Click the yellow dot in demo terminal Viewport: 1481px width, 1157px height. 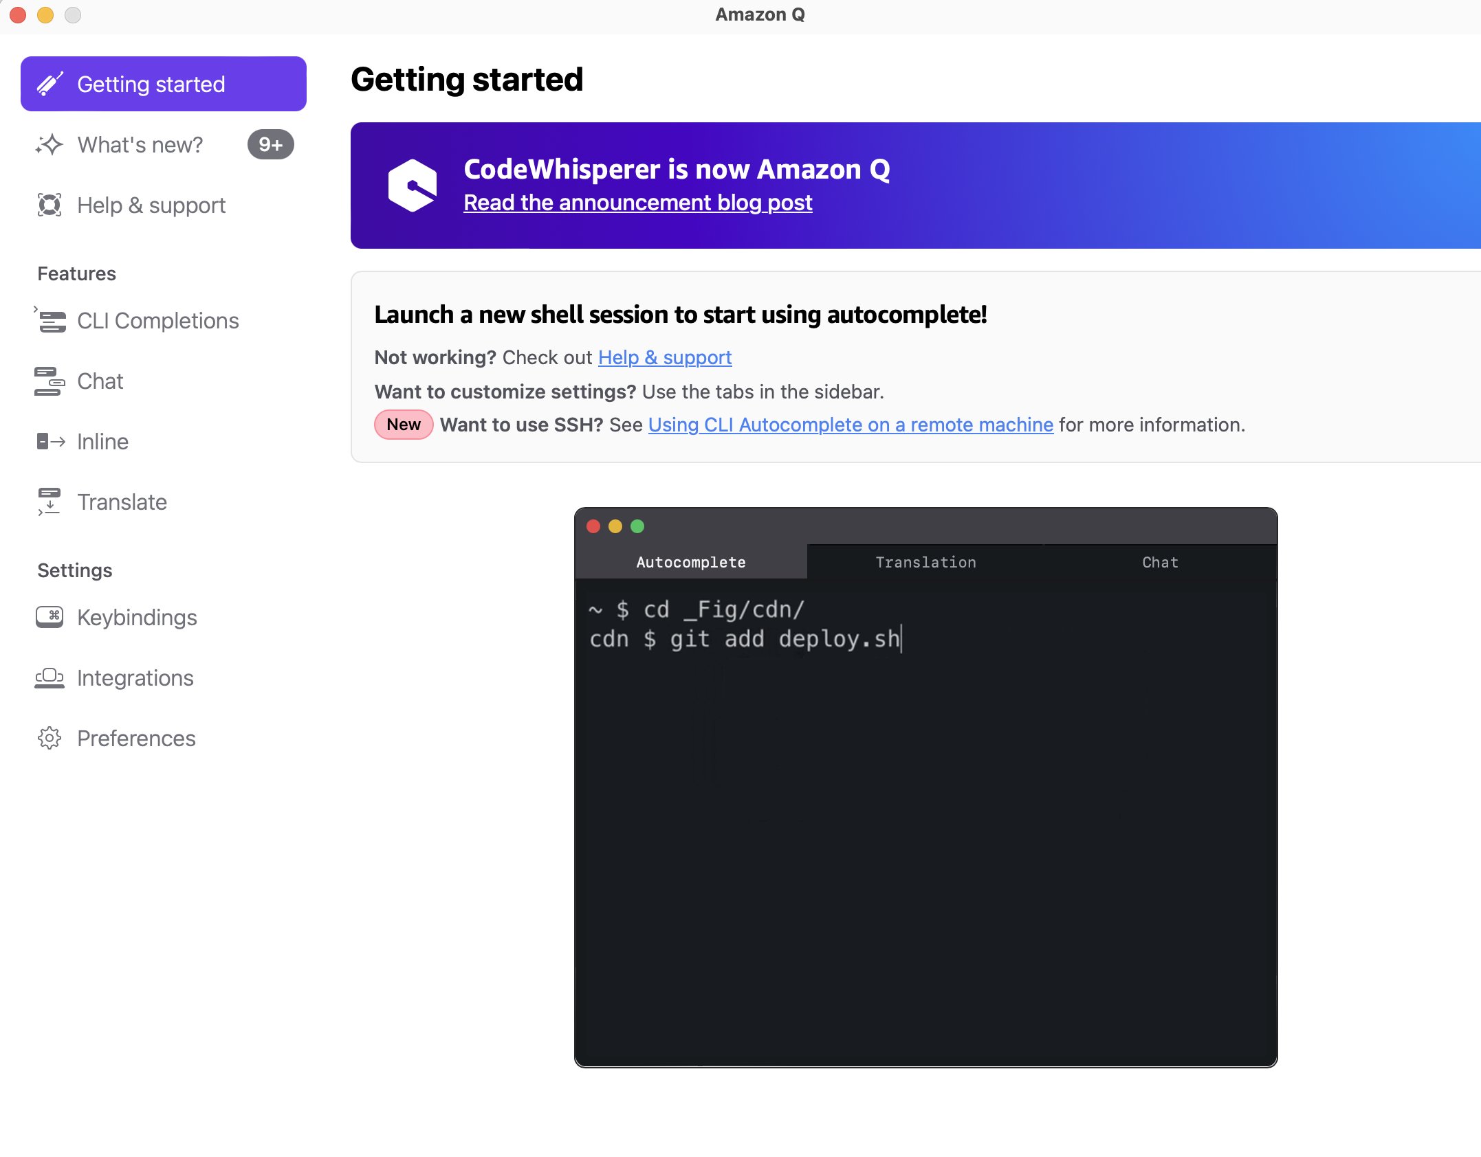[x=615, y=526]
